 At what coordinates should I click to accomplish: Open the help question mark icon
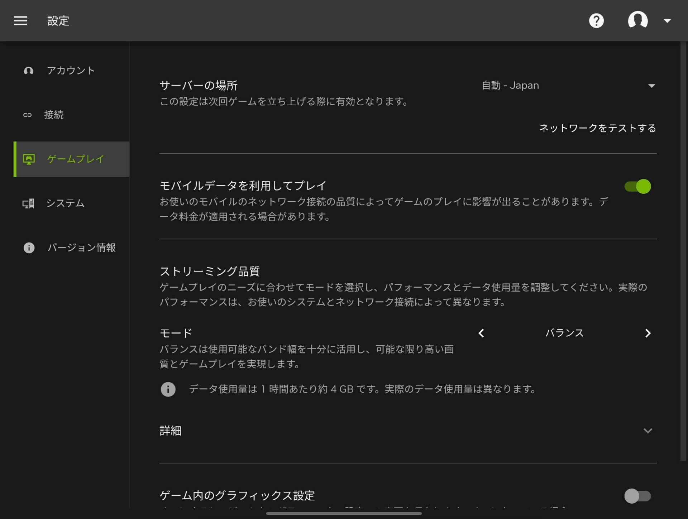(596, 21)
